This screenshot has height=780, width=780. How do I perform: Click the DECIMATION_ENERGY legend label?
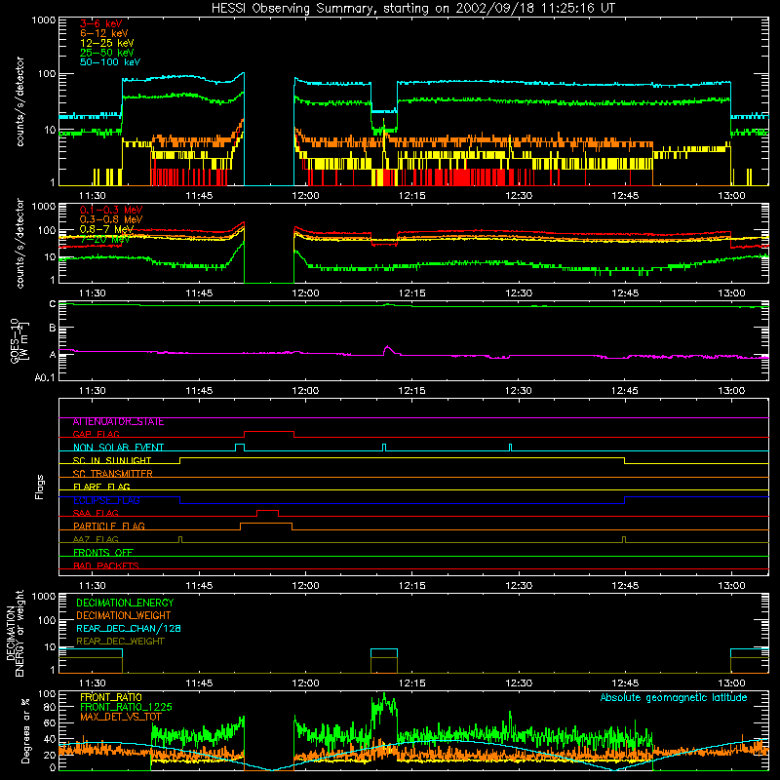[x=125, y=603]
